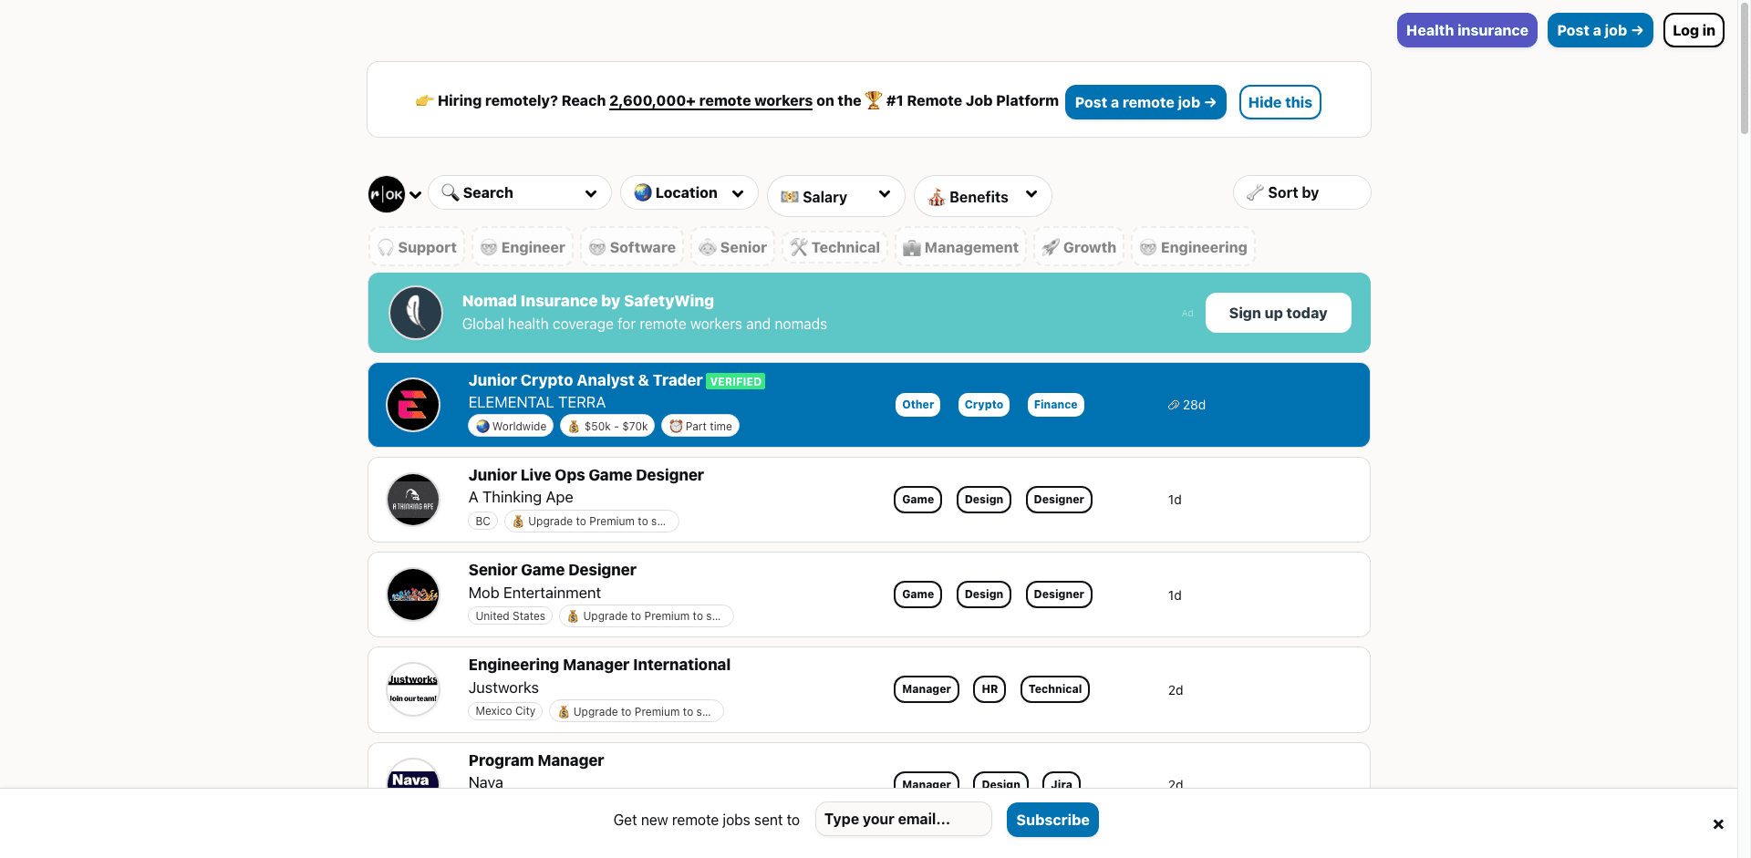Toggle the Management filter pill
Image resolution: width=1751 pixels, height=858 pixels.
coord(960,246)
